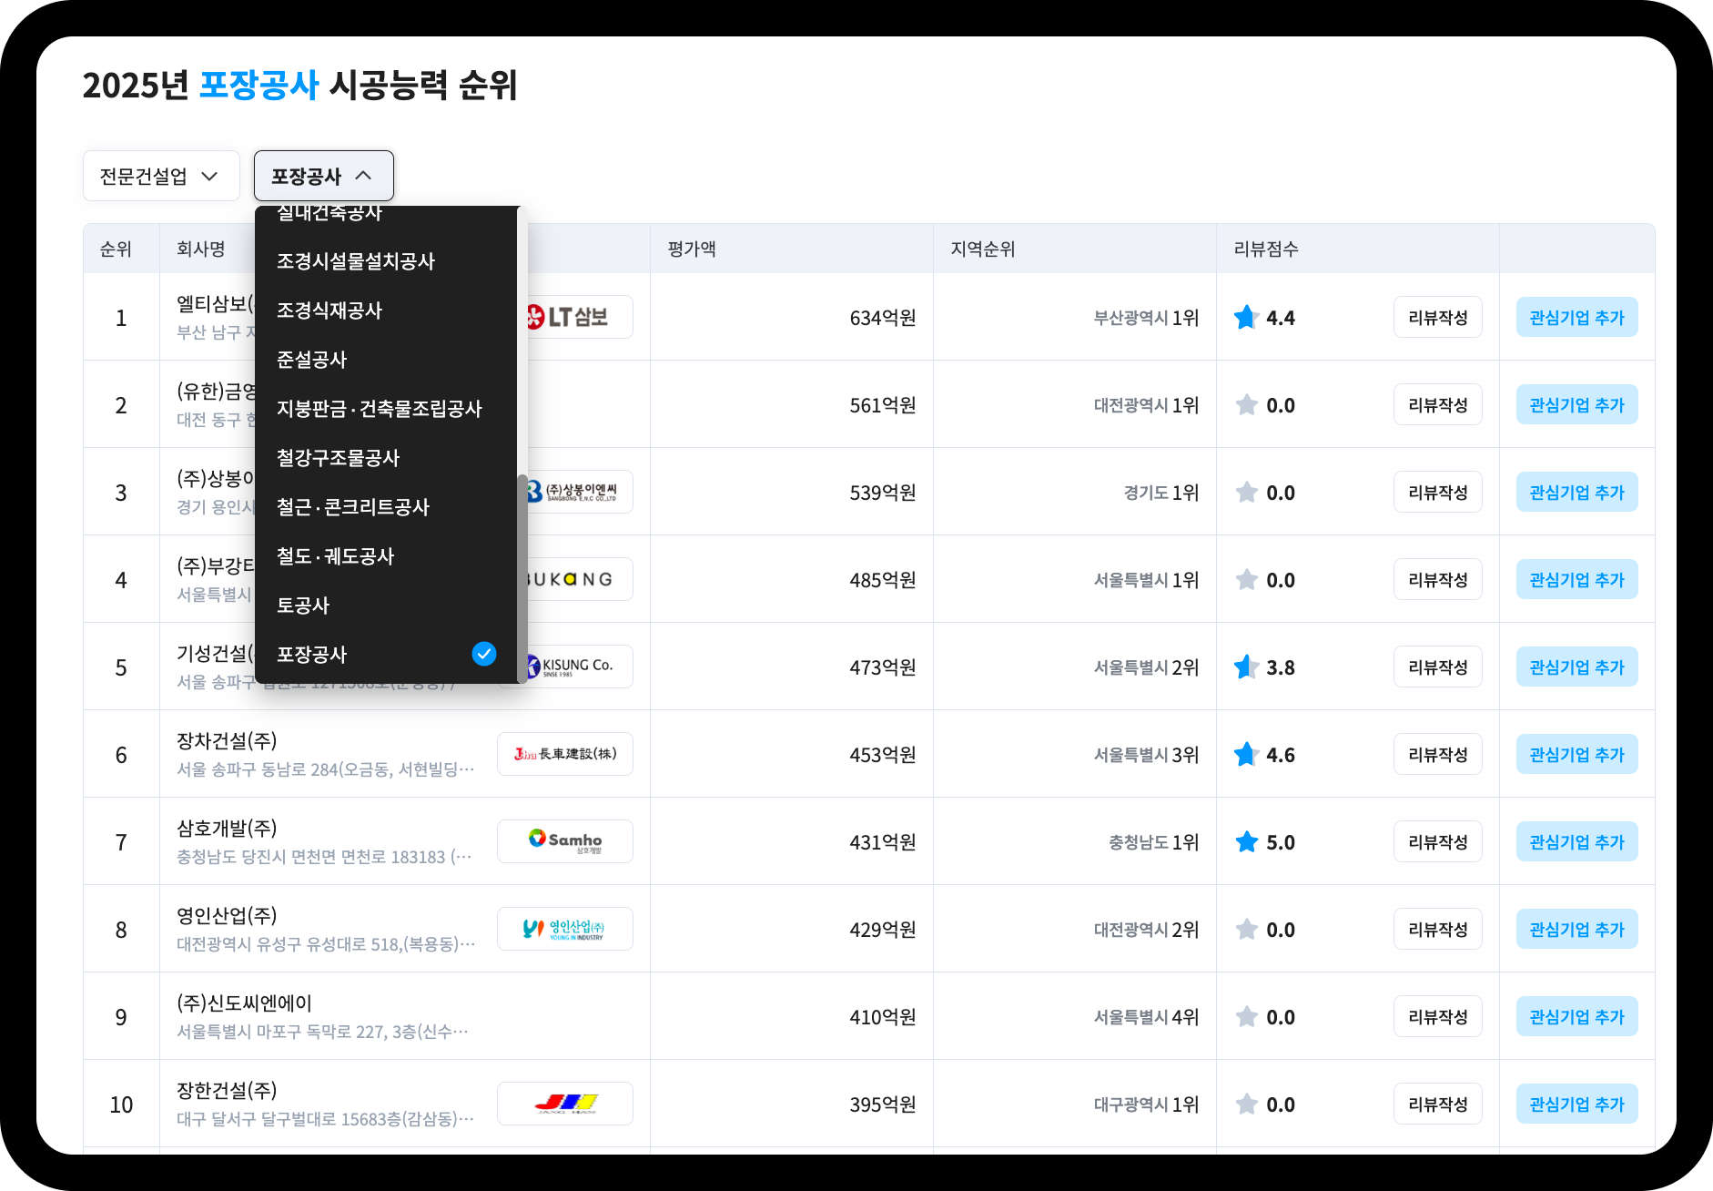This screenshot has height=1191, width=1713.
Task: Click 관심기업 추가 in 561억원 row
Action: click(x=1576, y=404)
